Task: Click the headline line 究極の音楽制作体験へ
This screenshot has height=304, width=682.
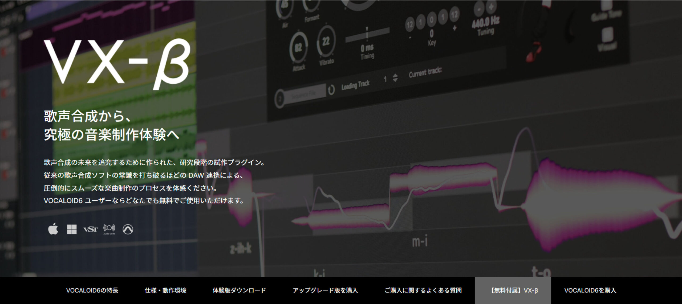Action: click(112, 135)
